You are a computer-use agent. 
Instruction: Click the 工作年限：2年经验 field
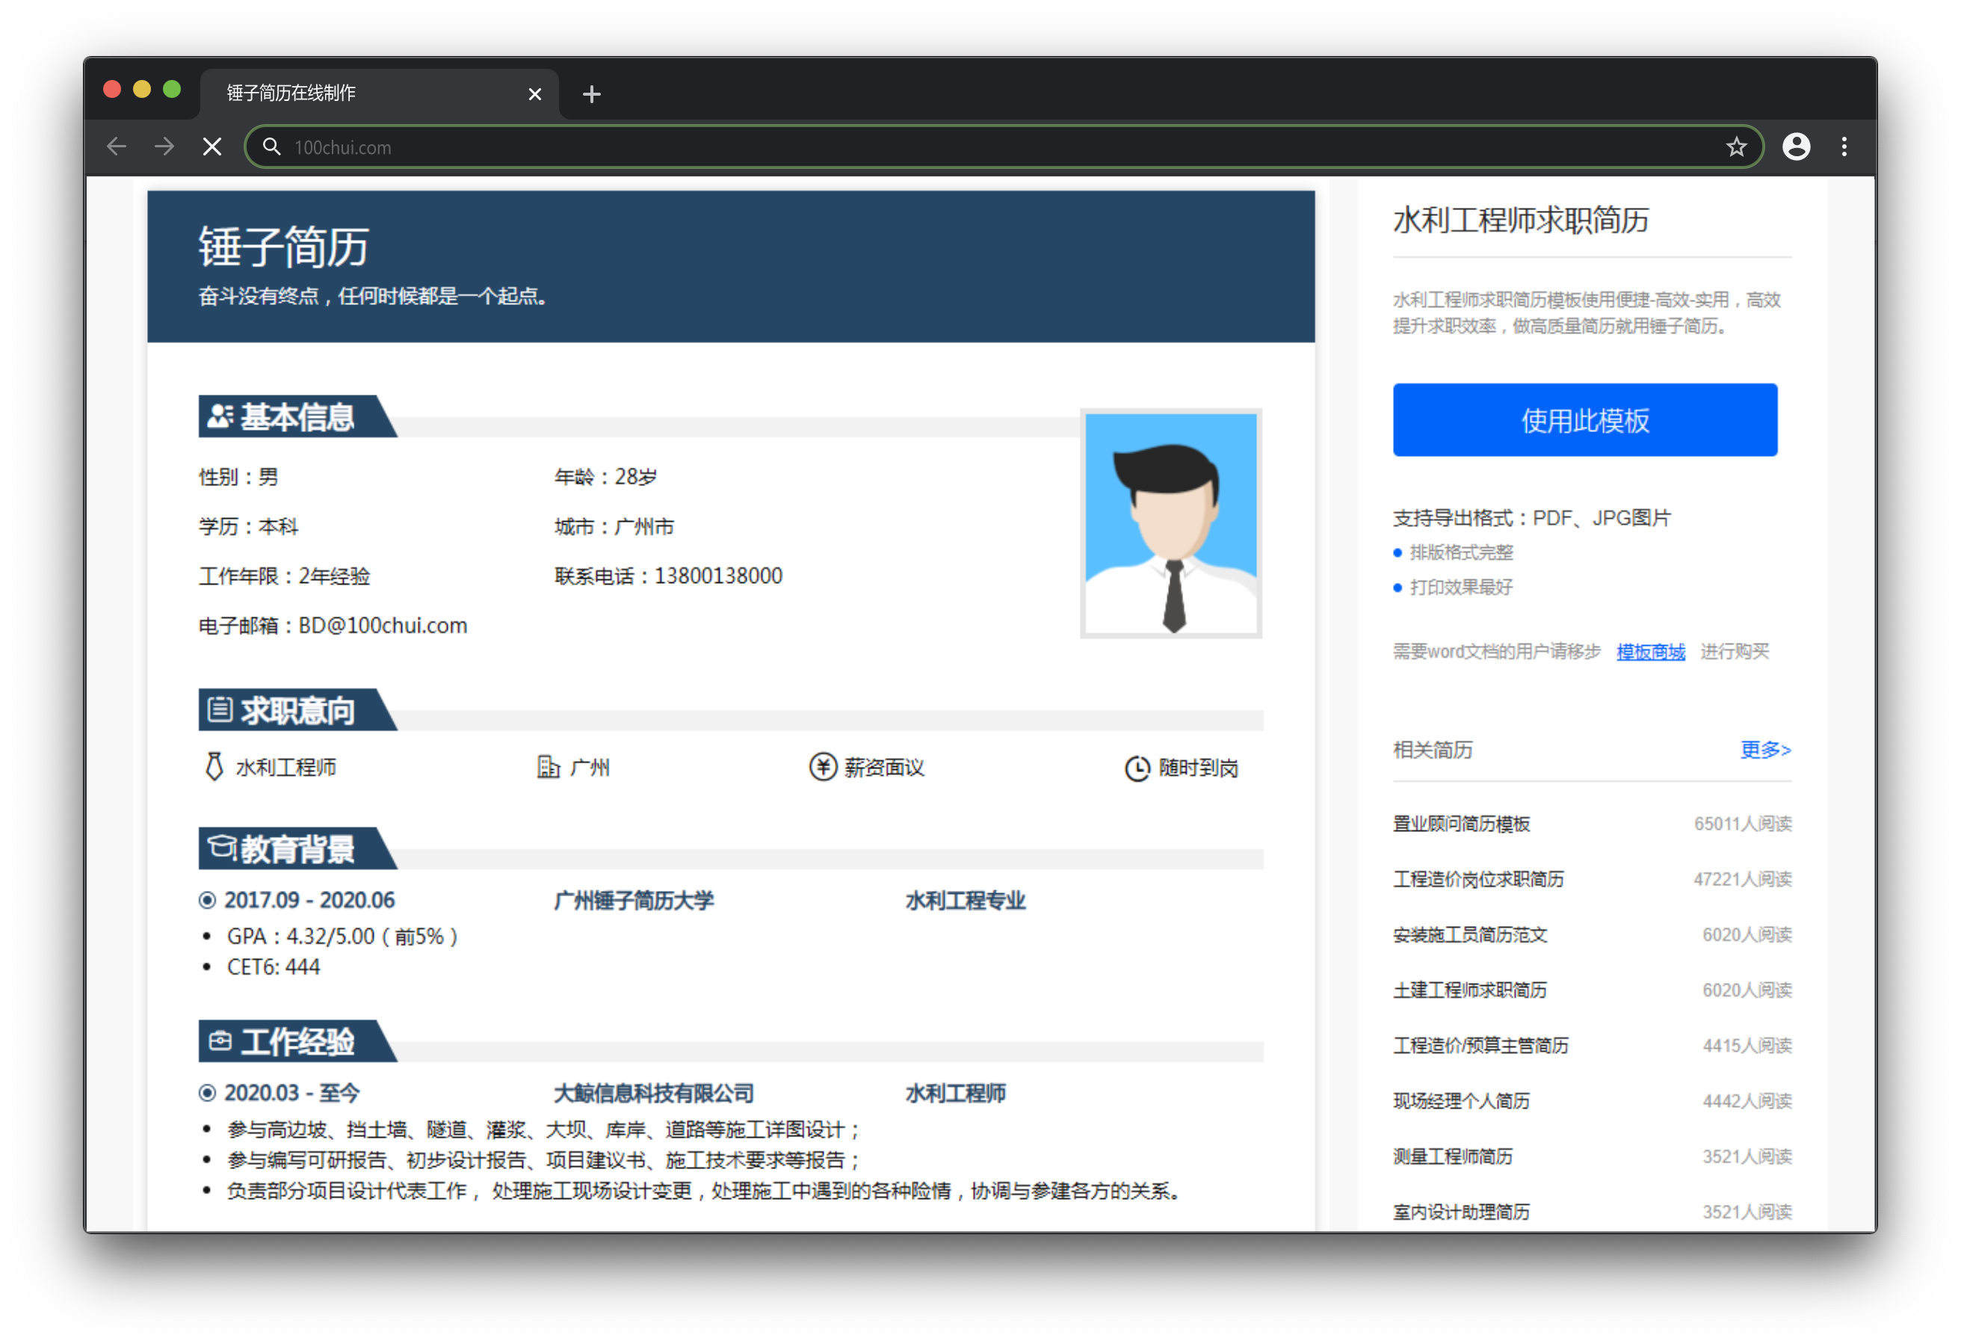pos(285,576)
